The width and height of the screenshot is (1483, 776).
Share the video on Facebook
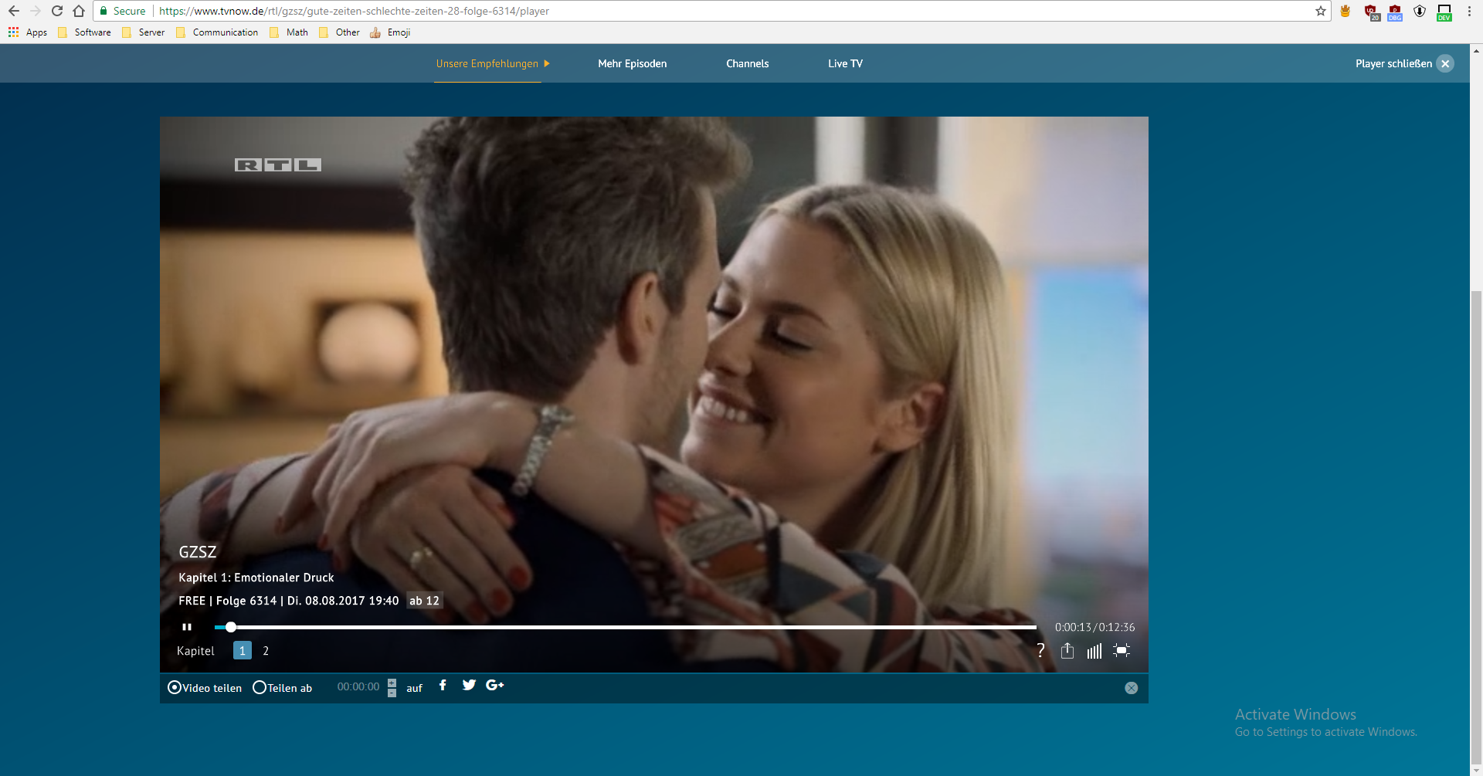coord(443,685)
